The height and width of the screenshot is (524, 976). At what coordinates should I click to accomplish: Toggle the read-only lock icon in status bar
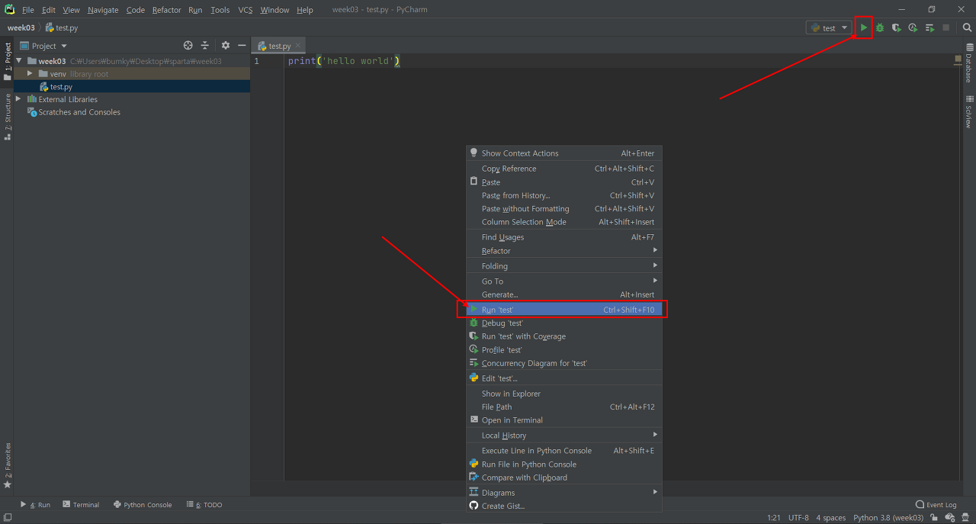[934, 517]
